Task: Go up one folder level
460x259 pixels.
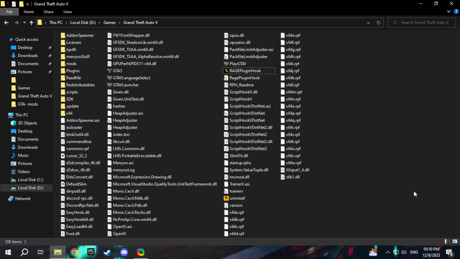Action: (x=31, y=23)
